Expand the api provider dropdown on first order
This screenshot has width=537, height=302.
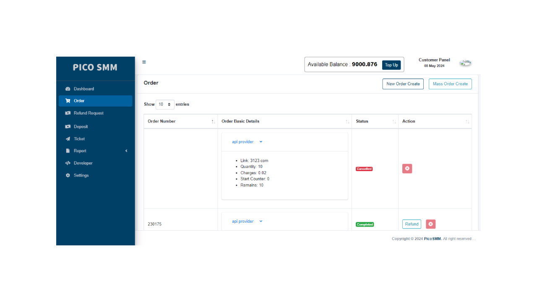pos(246,141)
